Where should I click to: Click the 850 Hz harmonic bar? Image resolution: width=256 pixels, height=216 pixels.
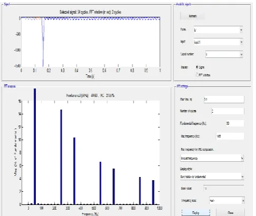[140, 191]
